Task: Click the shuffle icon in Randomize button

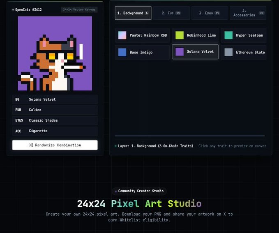Action: click(31, 145)
